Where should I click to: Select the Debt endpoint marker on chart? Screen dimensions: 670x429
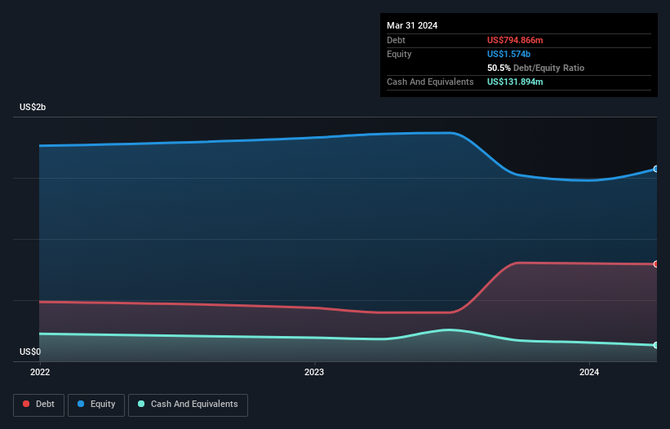655,264
